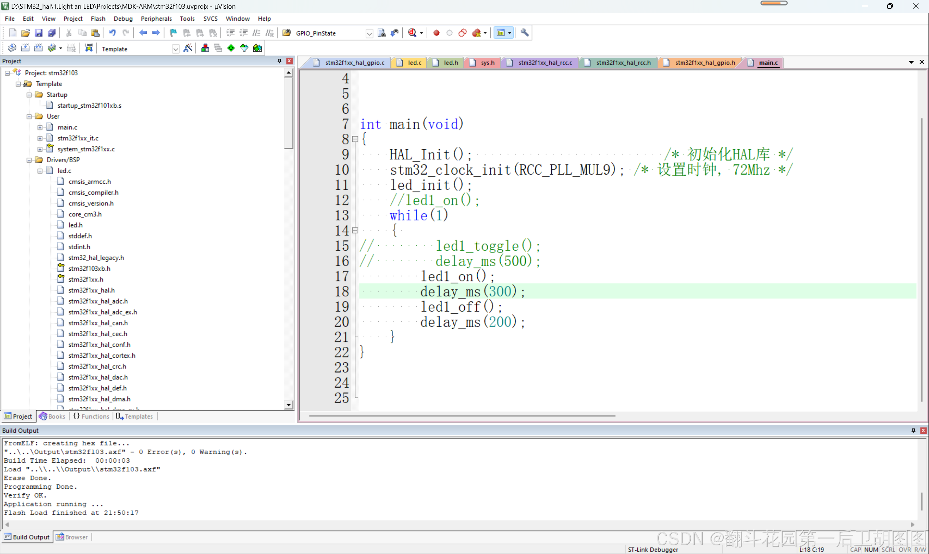Disable all breakpoints with the crossed circles icon
The height and width of the screenshot is (554, 929).
pos(463,33)
